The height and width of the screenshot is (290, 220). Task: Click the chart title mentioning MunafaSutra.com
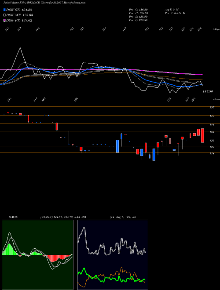click(44, 3)
